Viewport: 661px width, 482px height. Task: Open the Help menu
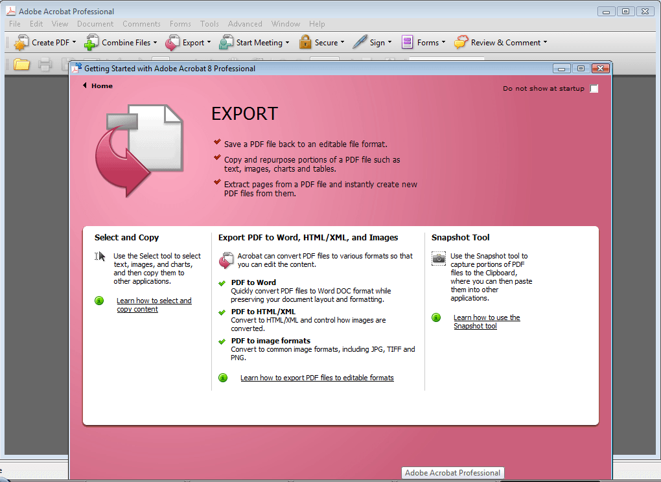(317, 24)
